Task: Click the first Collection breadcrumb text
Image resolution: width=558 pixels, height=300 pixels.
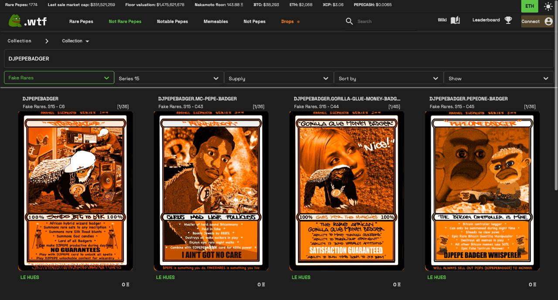Action: (x=19, y=41)
